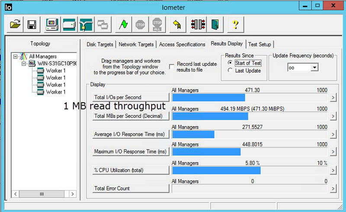Enable Record last update results to file
346x212 pixels.
click(172, 67)
